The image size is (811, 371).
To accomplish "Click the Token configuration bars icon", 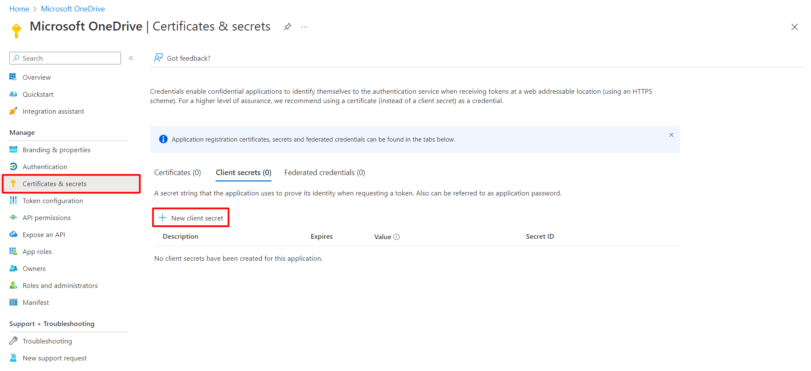I will tap(13, 201).
